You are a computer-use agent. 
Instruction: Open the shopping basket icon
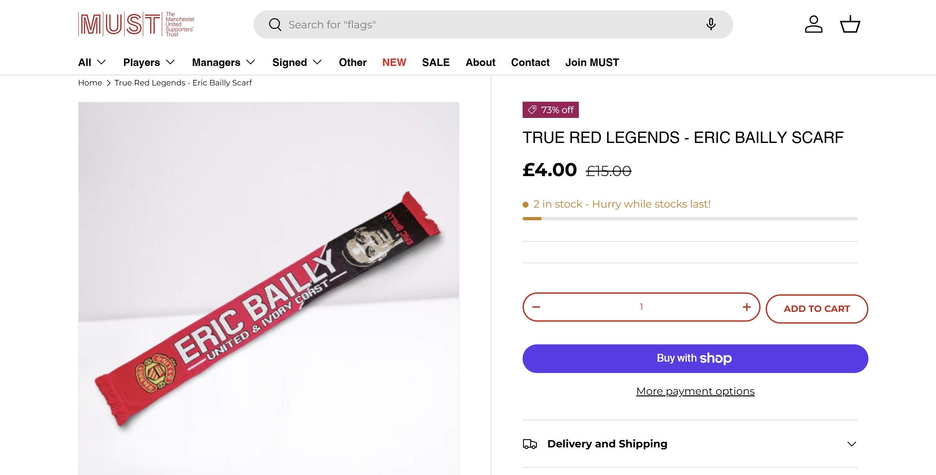[x=850, y=24]
